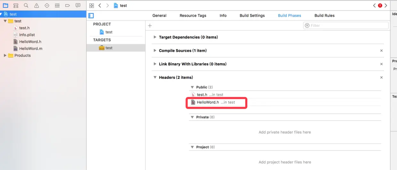Open the Issue navigator warning icon
Image resolution: width=397 pixels, height=170 pixels.
pyautogui.click(x=36, y=5)
